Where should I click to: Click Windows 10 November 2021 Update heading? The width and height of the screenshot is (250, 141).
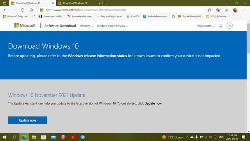(47, 95)
